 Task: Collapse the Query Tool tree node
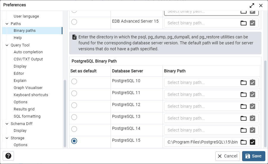[x=7, y=45]
